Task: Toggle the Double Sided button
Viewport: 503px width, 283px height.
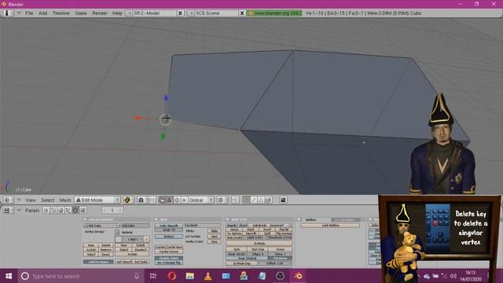Action: 168,259
